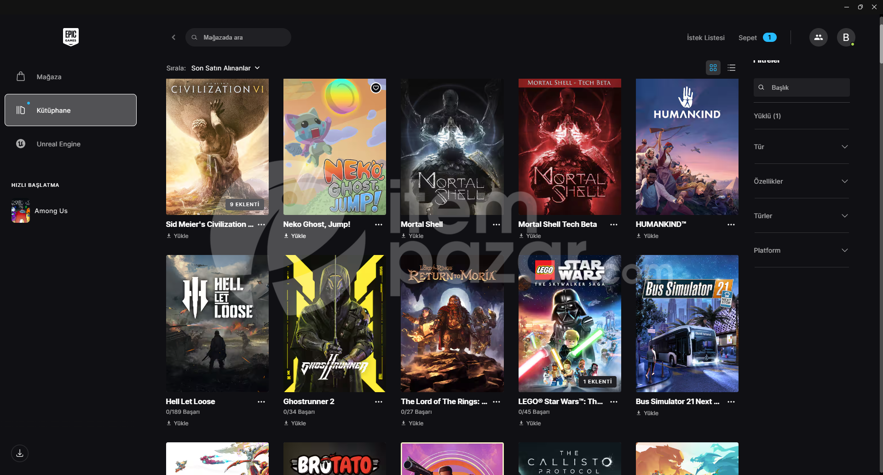
Task: Click Yükle under Hell Let Loose
Action: (178, 423)
